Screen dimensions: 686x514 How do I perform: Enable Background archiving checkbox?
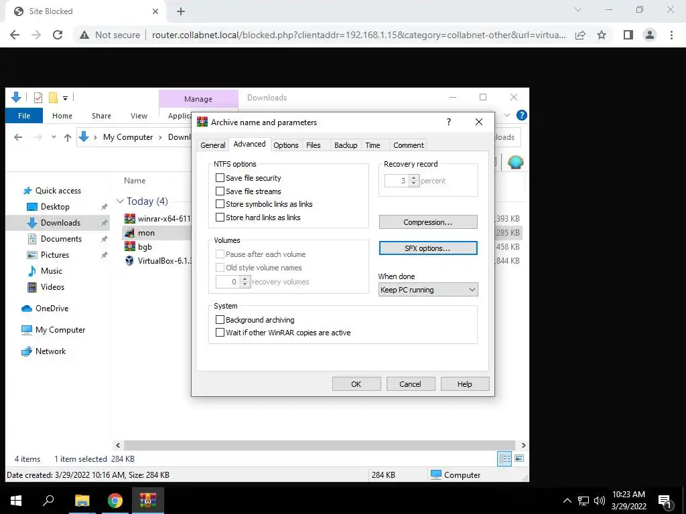coord(220,319)
